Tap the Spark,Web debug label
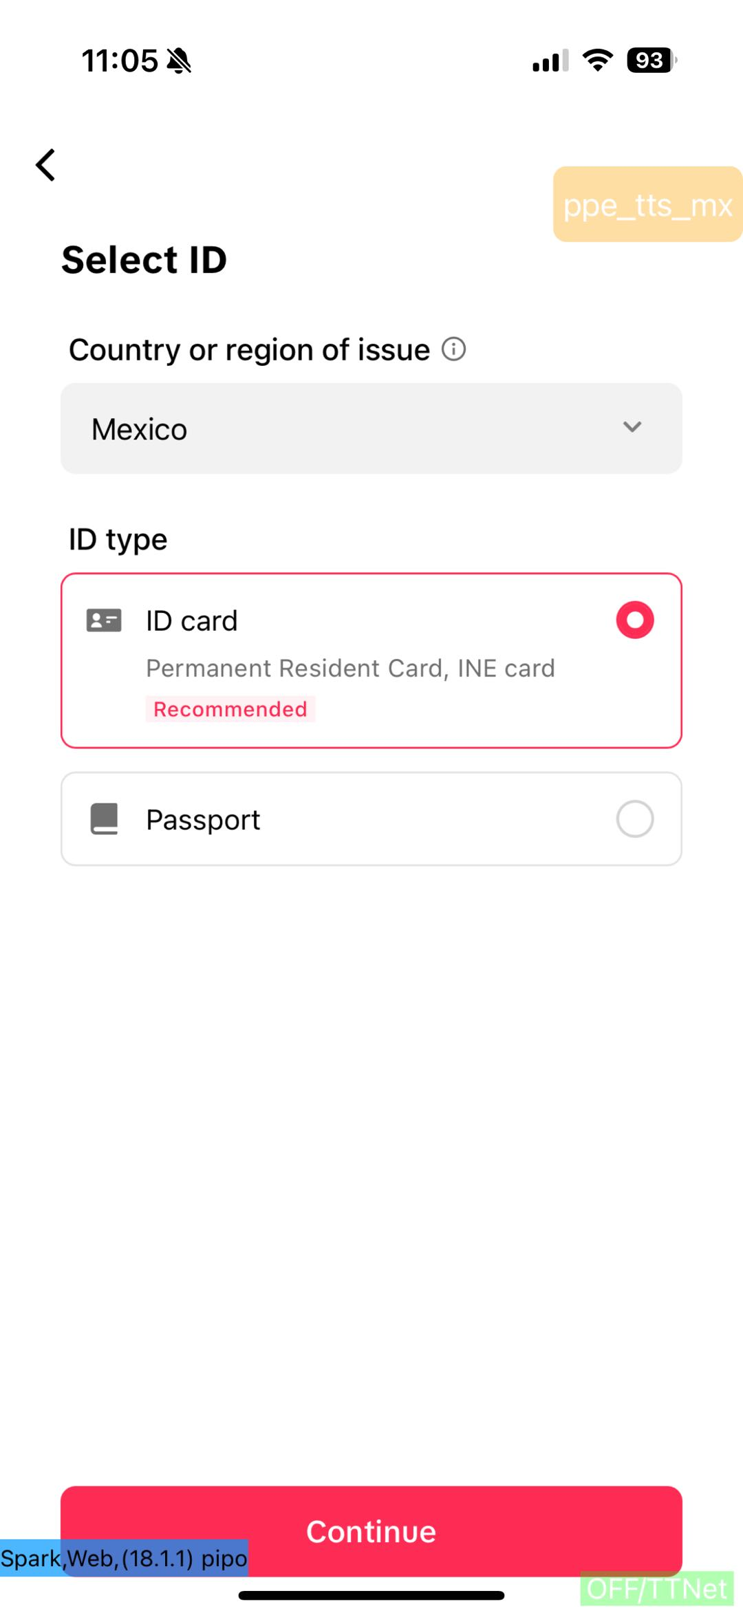 [x=124, y=1558]
